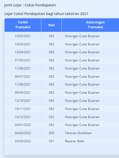
Task: Click the 12/10/2021 row description
Action: point(82,101)
